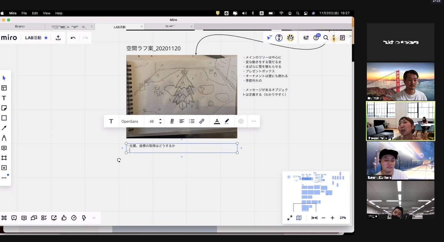This screenshot has height=242, width=444.
Task: Open the text color picker
Action: (217, 121)
